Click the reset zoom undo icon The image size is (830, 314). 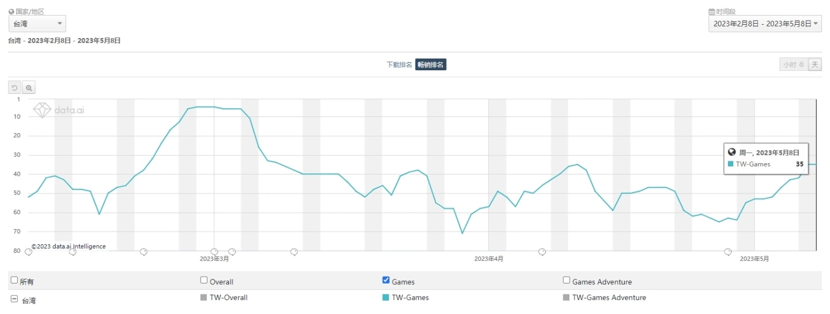(14, 88)
